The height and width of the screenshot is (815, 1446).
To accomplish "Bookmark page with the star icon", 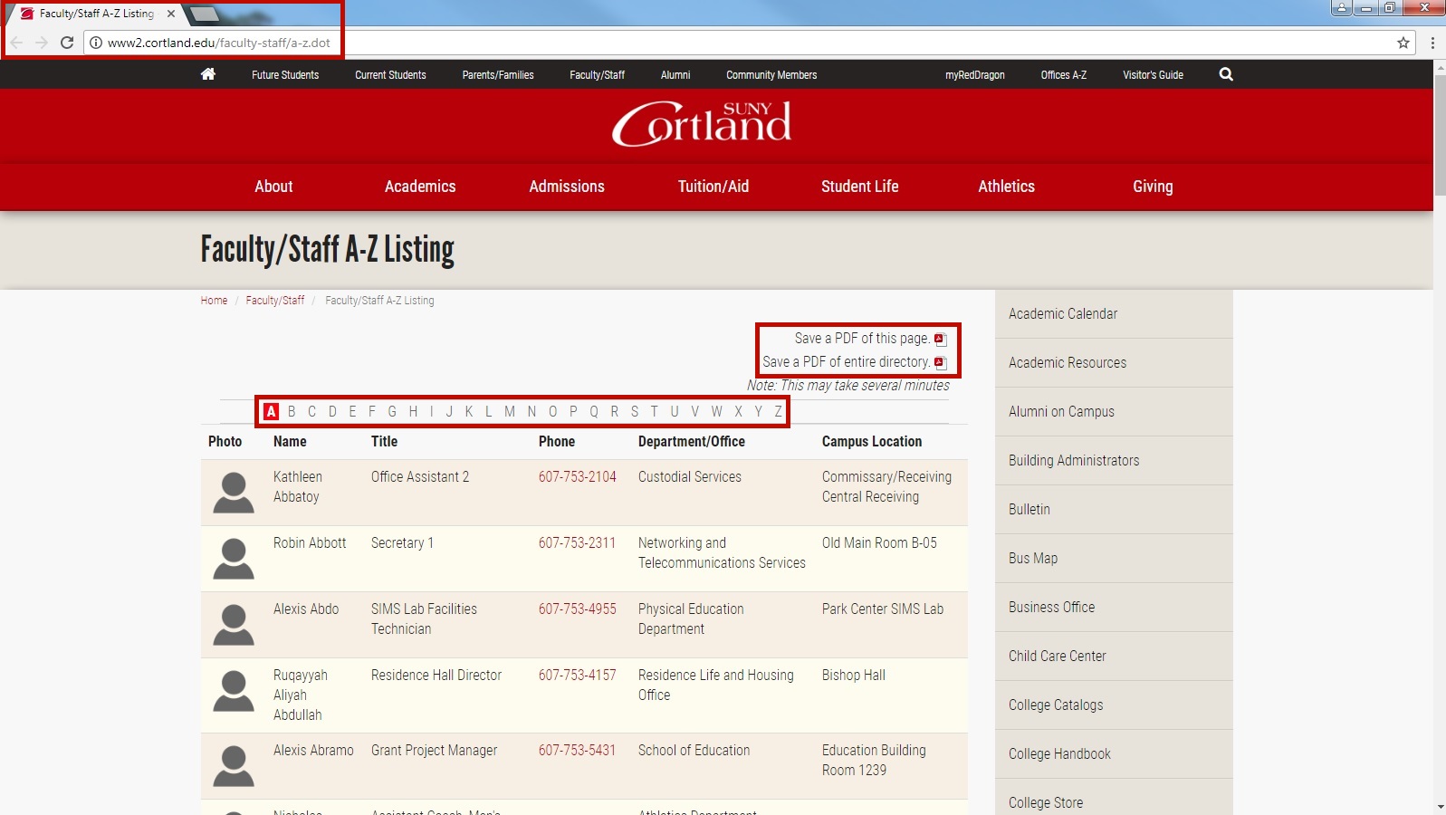I will (1403, 43).
